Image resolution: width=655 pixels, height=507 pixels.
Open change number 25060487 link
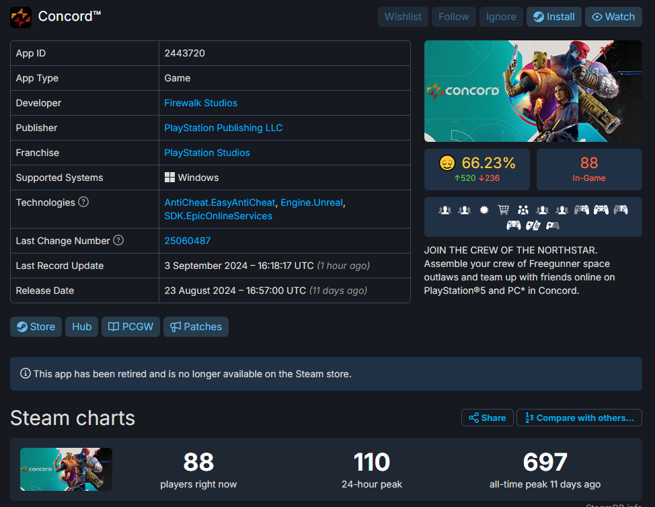click(x=187, y=241)
